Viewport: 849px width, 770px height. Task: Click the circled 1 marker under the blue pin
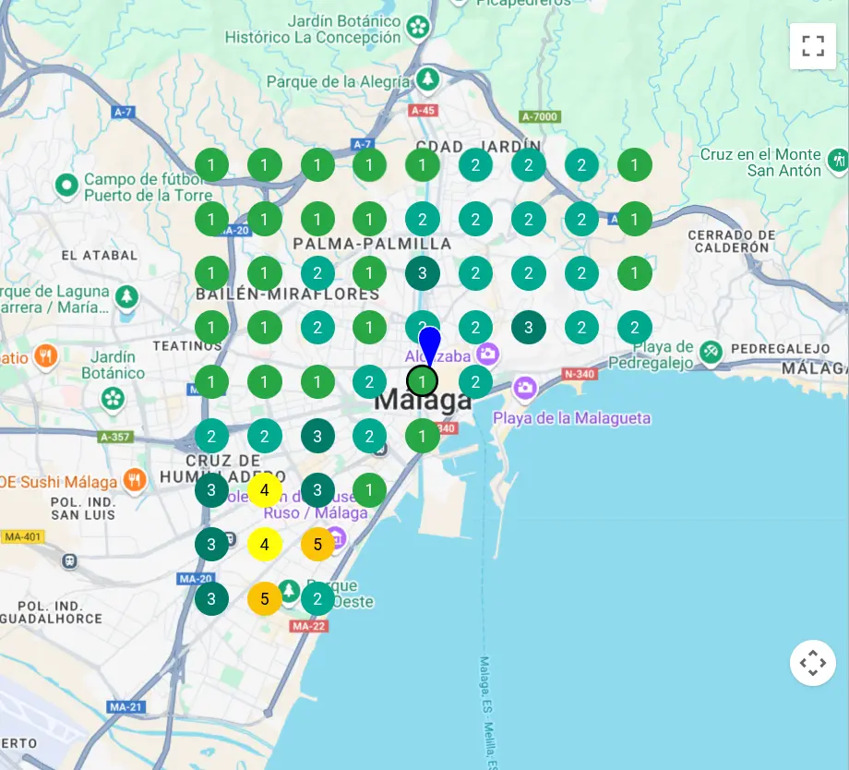(423, 380)
